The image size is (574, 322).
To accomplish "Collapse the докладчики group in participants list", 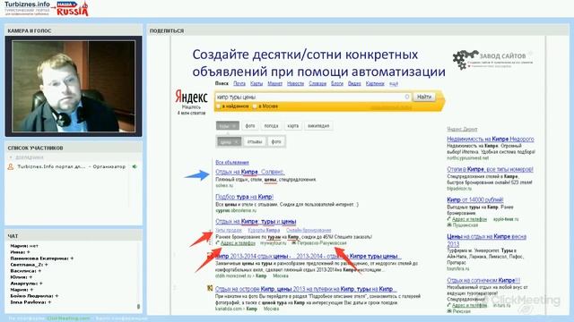I will (11, 157).
